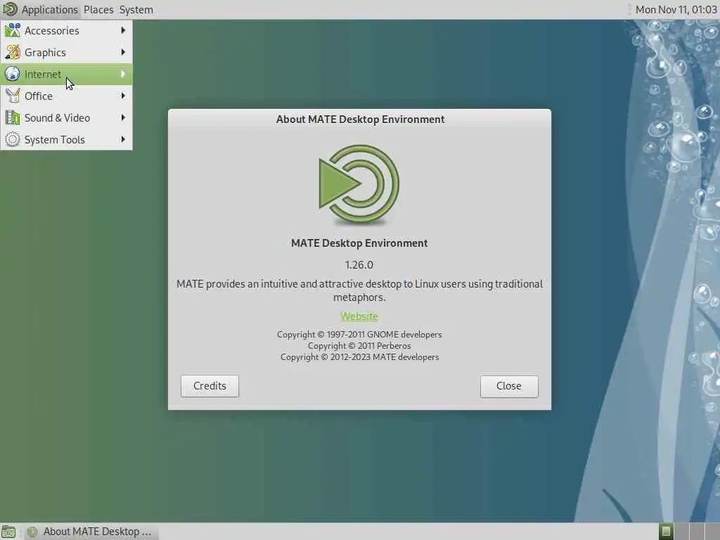
Task: Select Graphics menu entry
Action: point(66,52)
